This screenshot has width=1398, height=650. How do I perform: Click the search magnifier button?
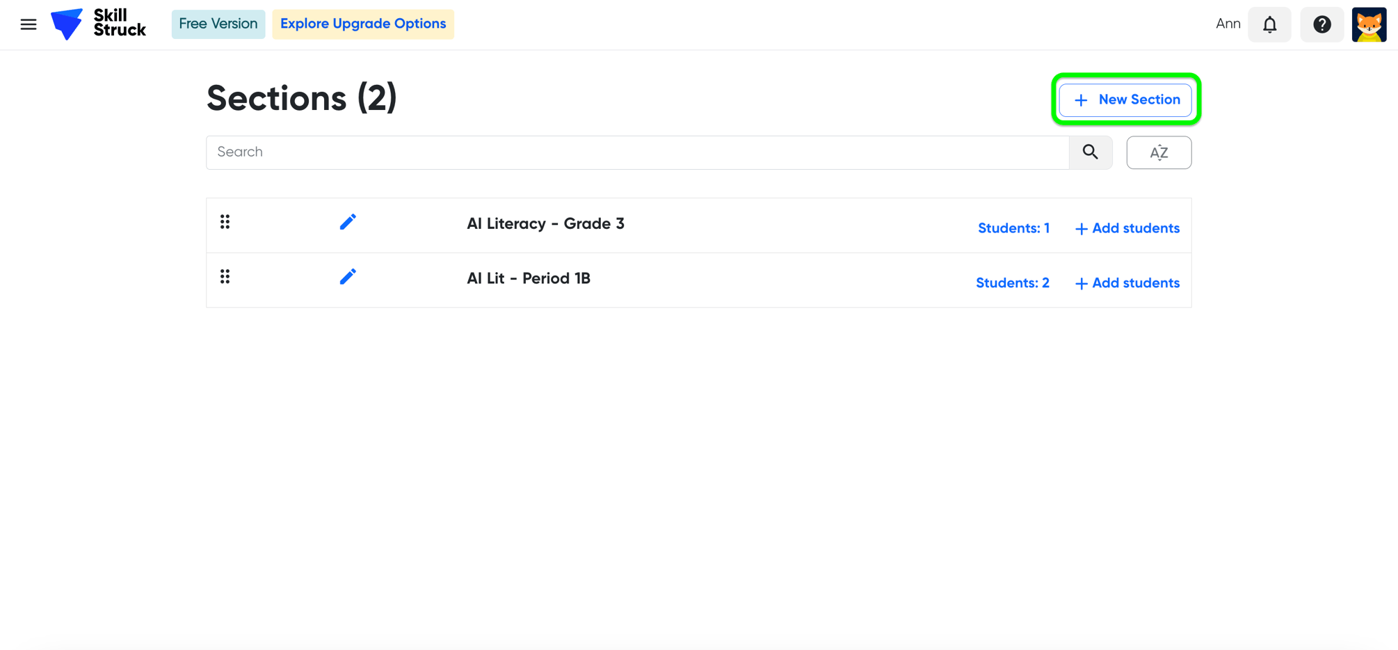1090,152
